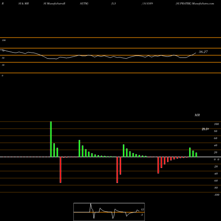Screen dimensions: 221x221
Task: Click the 20 label on MR axis
Action: (216, 152)
